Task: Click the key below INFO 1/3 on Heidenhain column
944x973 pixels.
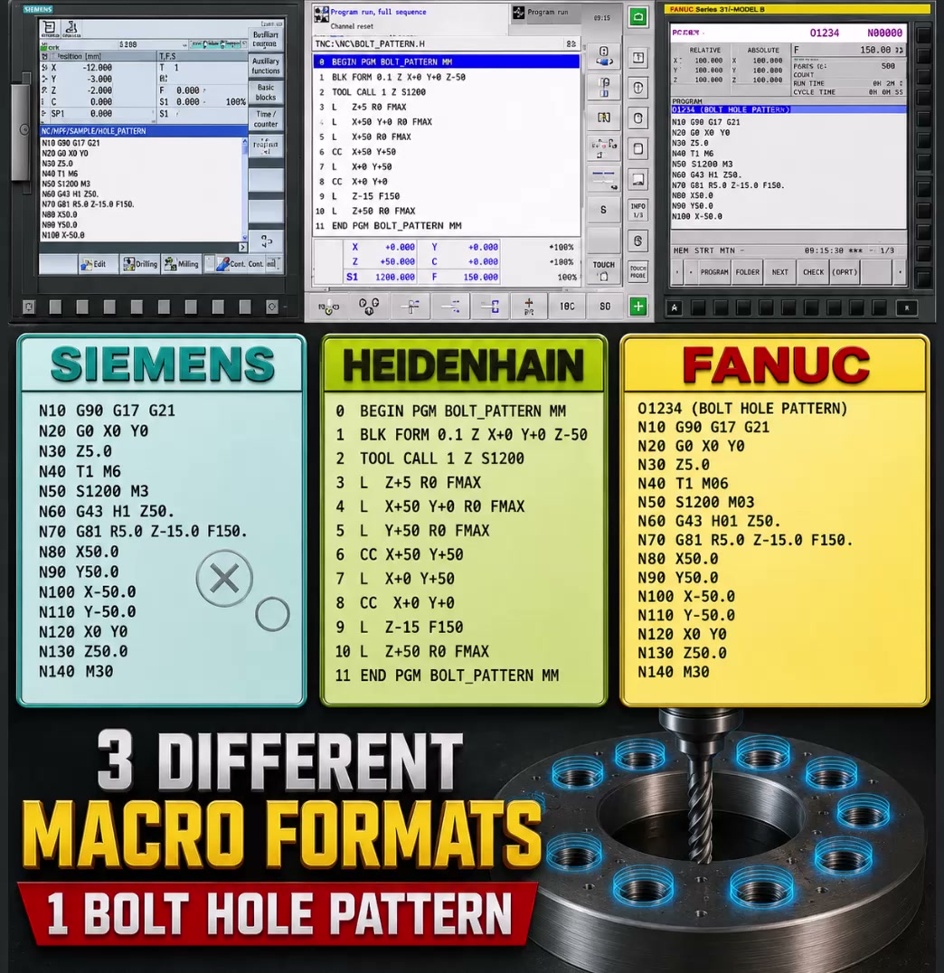Action: pos(638,241)
